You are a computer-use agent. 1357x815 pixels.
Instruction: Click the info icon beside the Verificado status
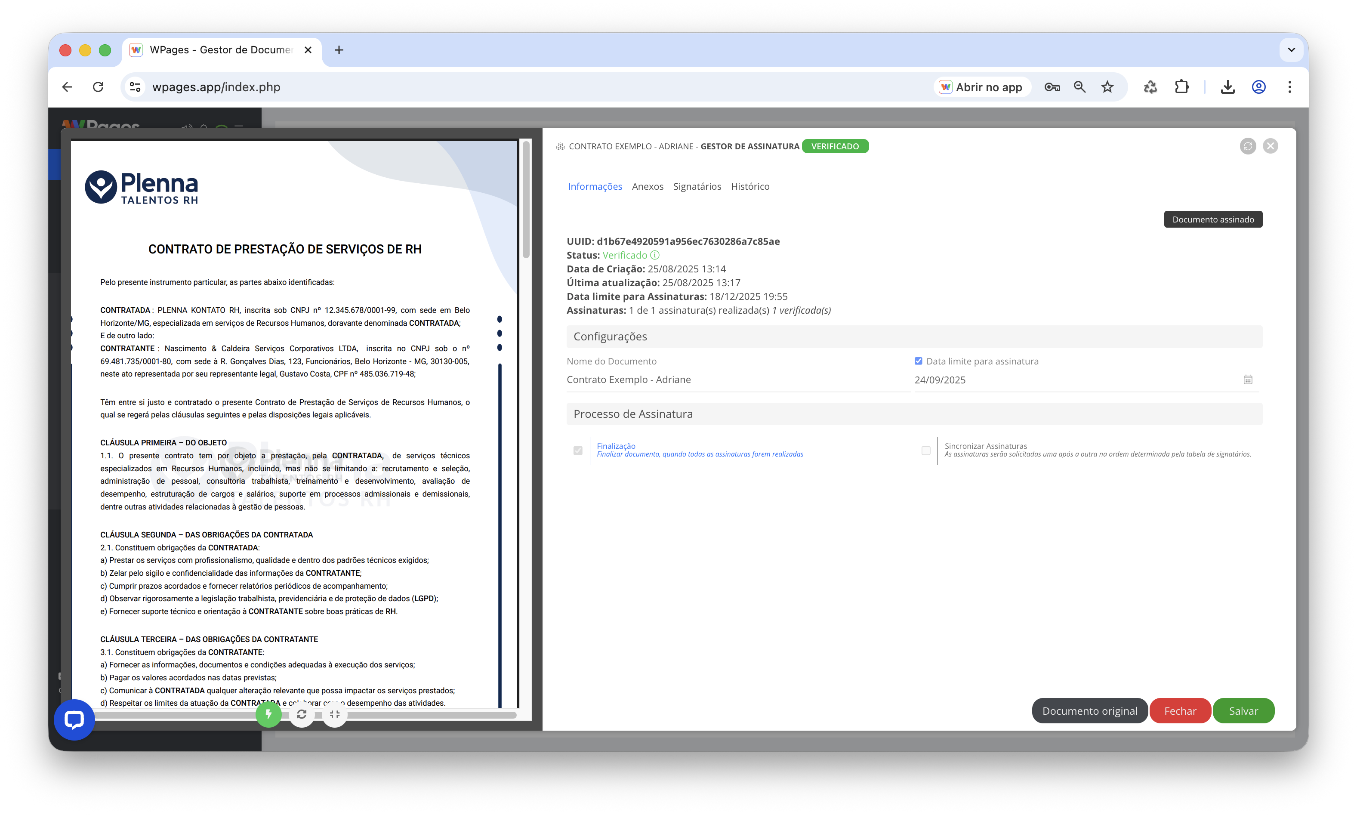click(654, 255)
